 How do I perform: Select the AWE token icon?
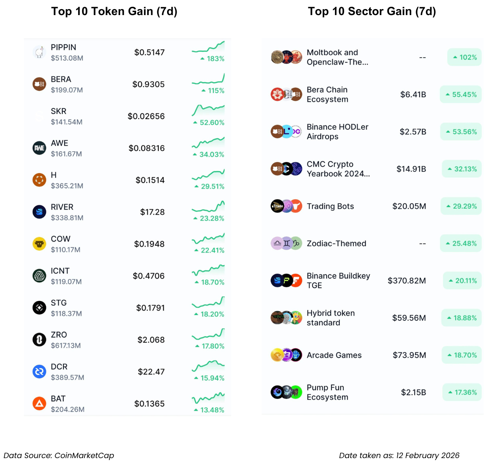click(x=39, y=148)
